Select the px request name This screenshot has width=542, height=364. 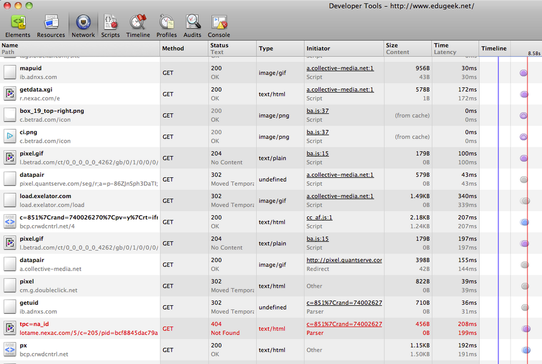23,346
